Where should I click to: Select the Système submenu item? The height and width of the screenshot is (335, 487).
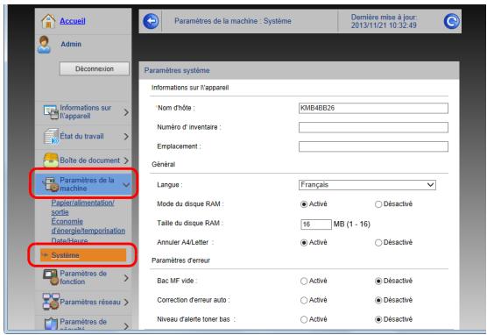83,255
